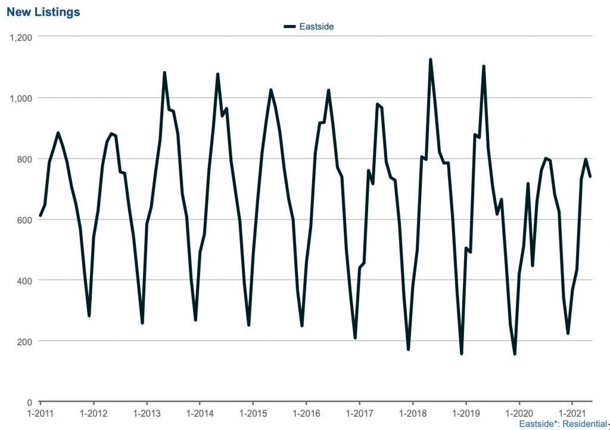The width and height of the screenshot is (610, 430).
Task: Click the highest peak of the line in 2018
Action: [x=430, y=60]
